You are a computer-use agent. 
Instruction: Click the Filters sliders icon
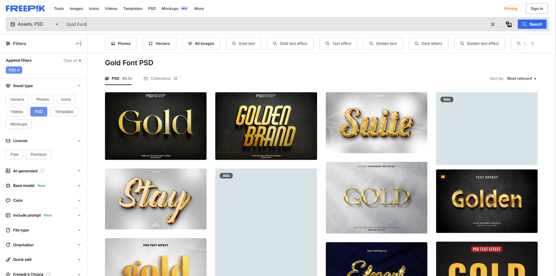pyautogui.click(x=8, y=43)
